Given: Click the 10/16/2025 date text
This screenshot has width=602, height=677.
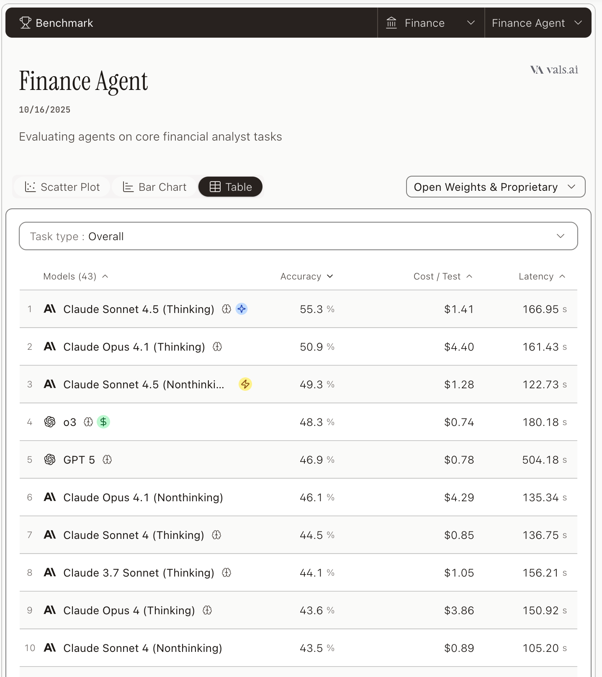Looking at the screenshot, I should point(45,110).
